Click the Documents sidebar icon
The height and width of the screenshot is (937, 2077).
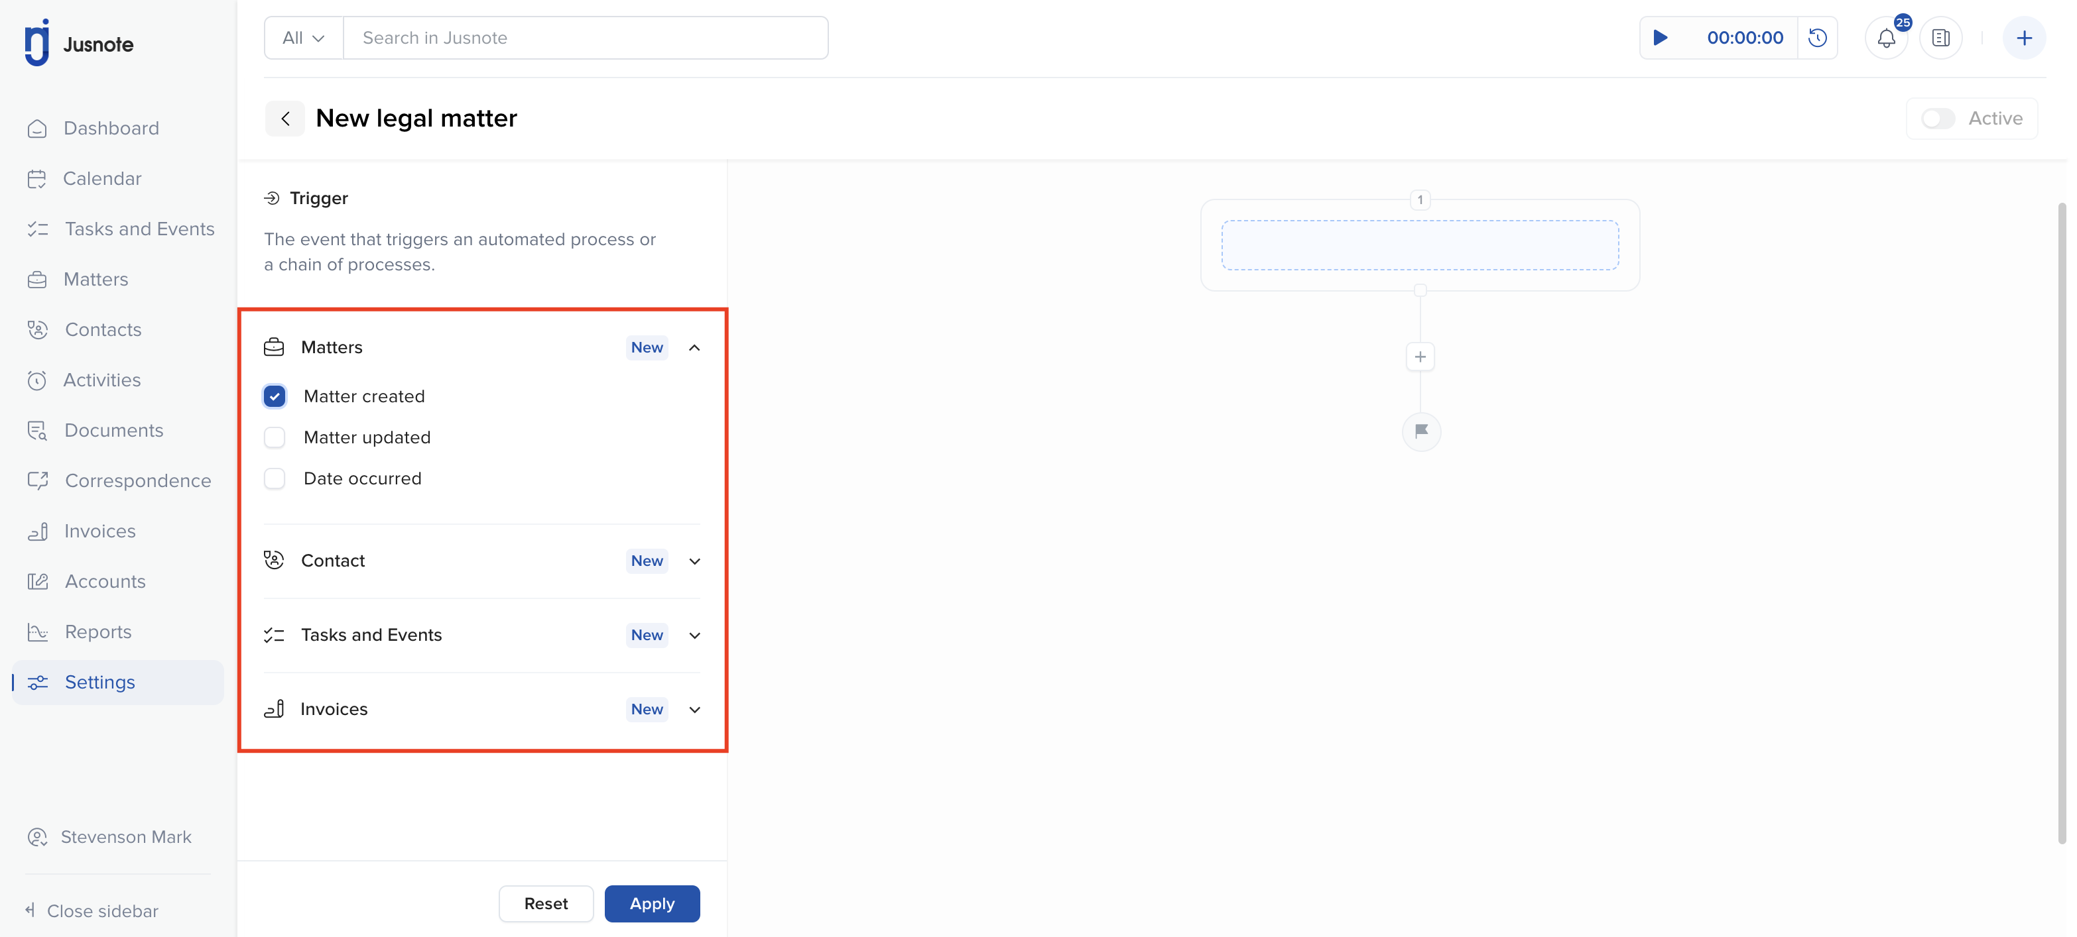click(37, 430)
